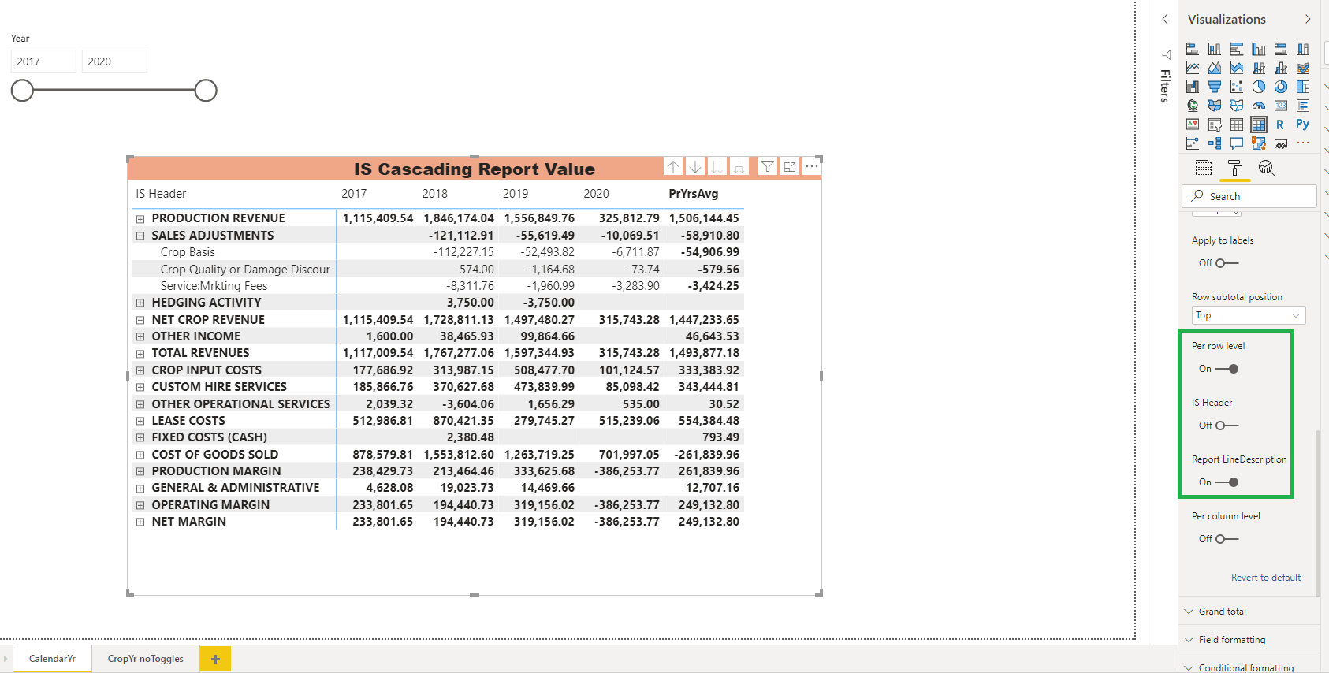Insert a Gauge visualization
The height and width of the screenshot is (673, 1329).
(1259, 106)
